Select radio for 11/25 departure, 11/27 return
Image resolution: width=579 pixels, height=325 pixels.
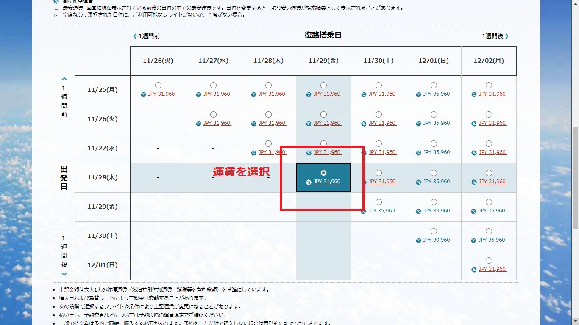(x=213, y=85)
